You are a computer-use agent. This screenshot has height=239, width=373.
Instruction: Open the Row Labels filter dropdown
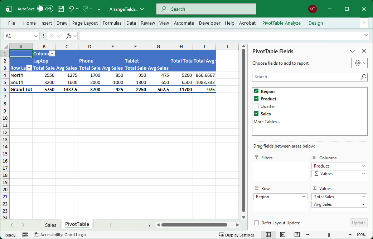(29, 68)
